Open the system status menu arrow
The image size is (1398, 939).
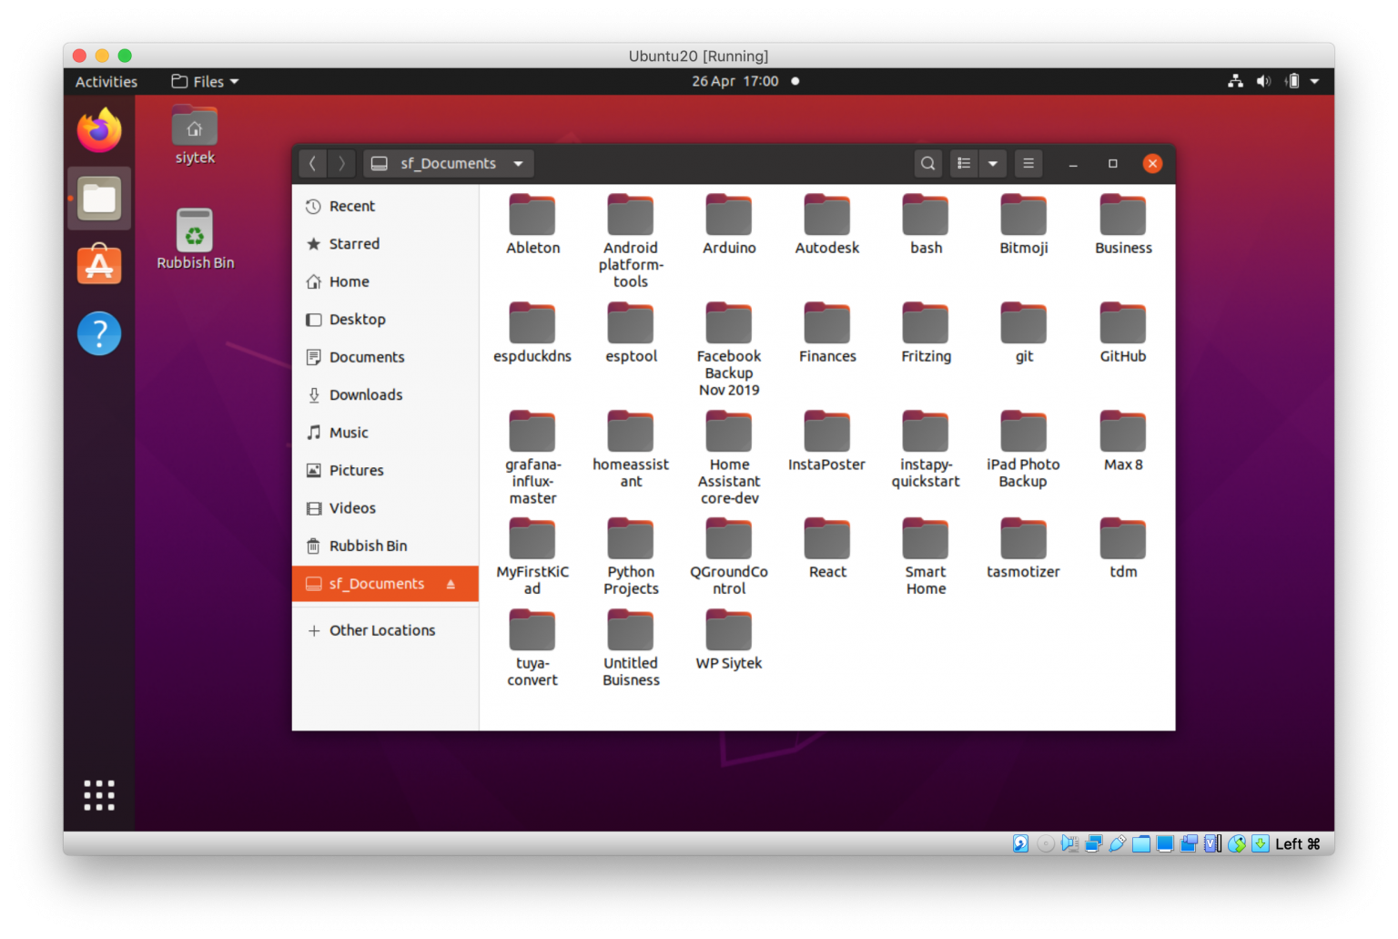coord(1314,82)
